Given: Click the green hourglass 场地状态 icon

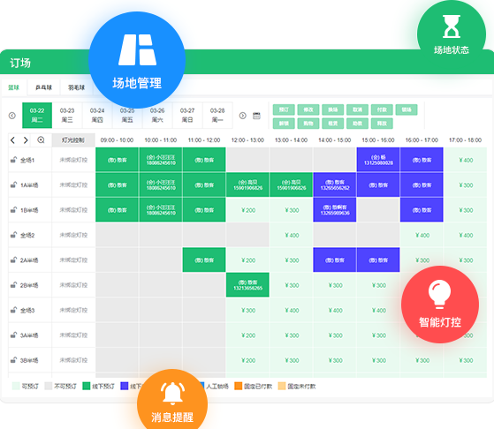Looking at the screenshot, I should point(452,33).
